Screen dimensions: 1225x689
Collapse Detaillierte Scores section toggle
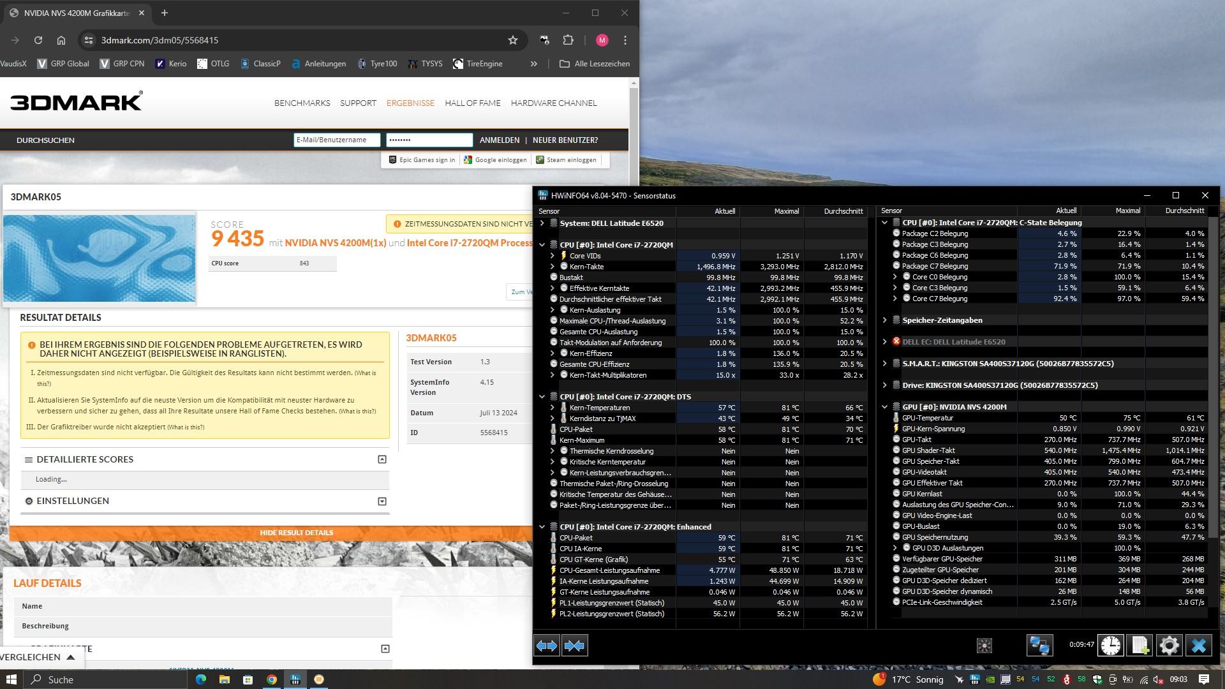382,459
